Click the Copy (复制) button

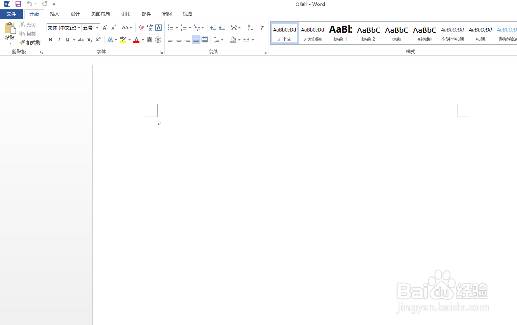coord(28,34)
